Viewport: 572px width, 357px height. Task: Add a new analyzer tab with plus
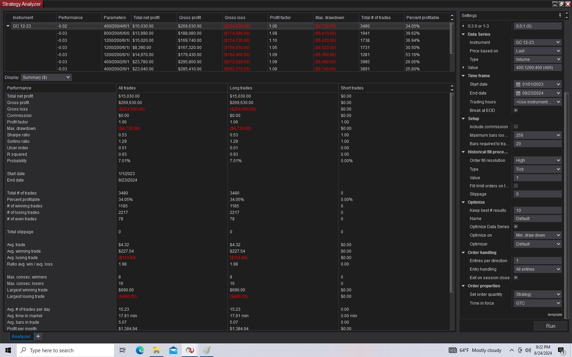[38, 336]
